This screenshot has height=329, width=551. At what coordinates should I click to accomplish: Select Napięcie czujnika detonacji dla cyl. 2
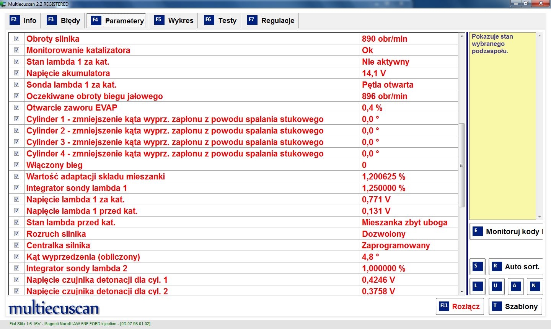(233, 290)
